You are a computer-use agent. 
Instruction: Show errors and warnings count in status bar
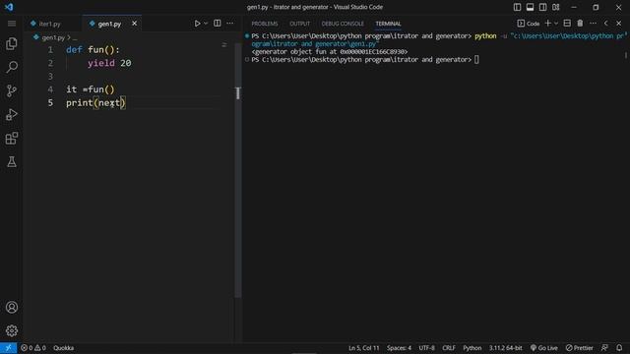click(33, 348)
